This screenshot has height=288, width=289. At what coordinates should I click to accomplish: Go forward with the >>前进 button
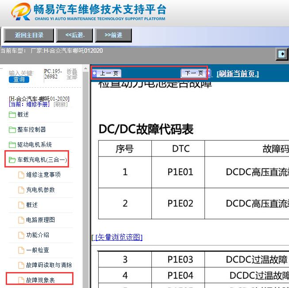coord(113,35)
